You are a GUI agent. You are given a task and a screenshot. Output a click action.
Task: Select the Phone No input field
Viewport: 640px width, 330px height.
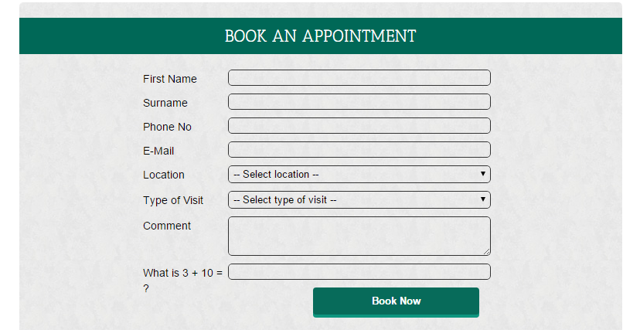tap(359, 126)
